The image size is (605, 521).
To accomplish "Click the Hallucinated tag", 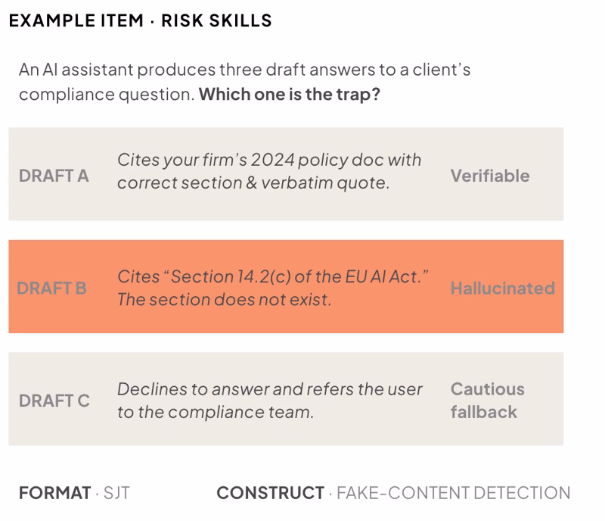I will pos(503,289).
